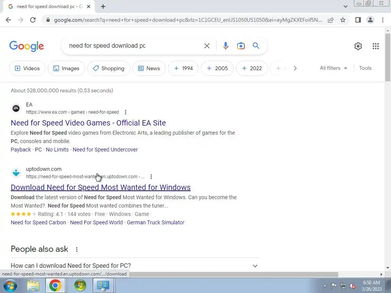Image resolution: width=391 pixels, height=293 pixels.
Task: Add 2005 to the search
Action: pyautogui.click(x=217, y=68)
